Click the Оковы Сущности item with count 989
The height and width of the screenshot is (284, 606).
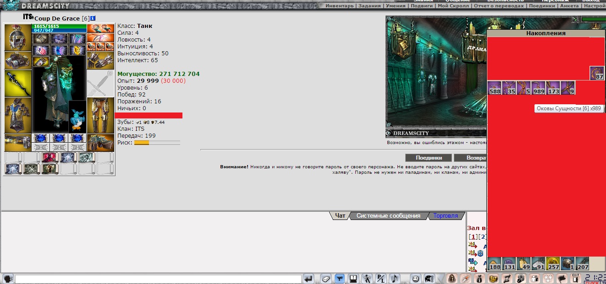pyautogui.click(x=538, y=88)
